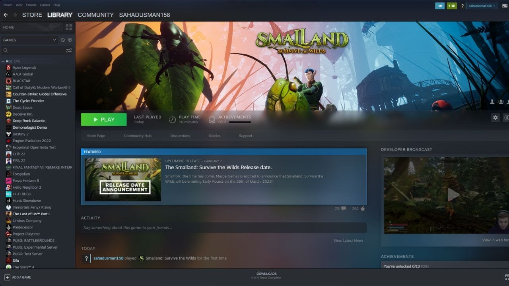Open the green mail notifications icon
This screenshot has height=286, width=509.
click(x=452, y=6)
